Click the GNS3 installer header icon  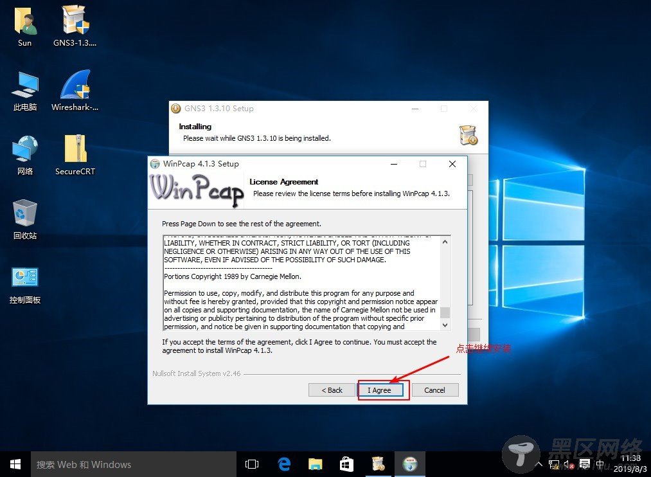468,136
